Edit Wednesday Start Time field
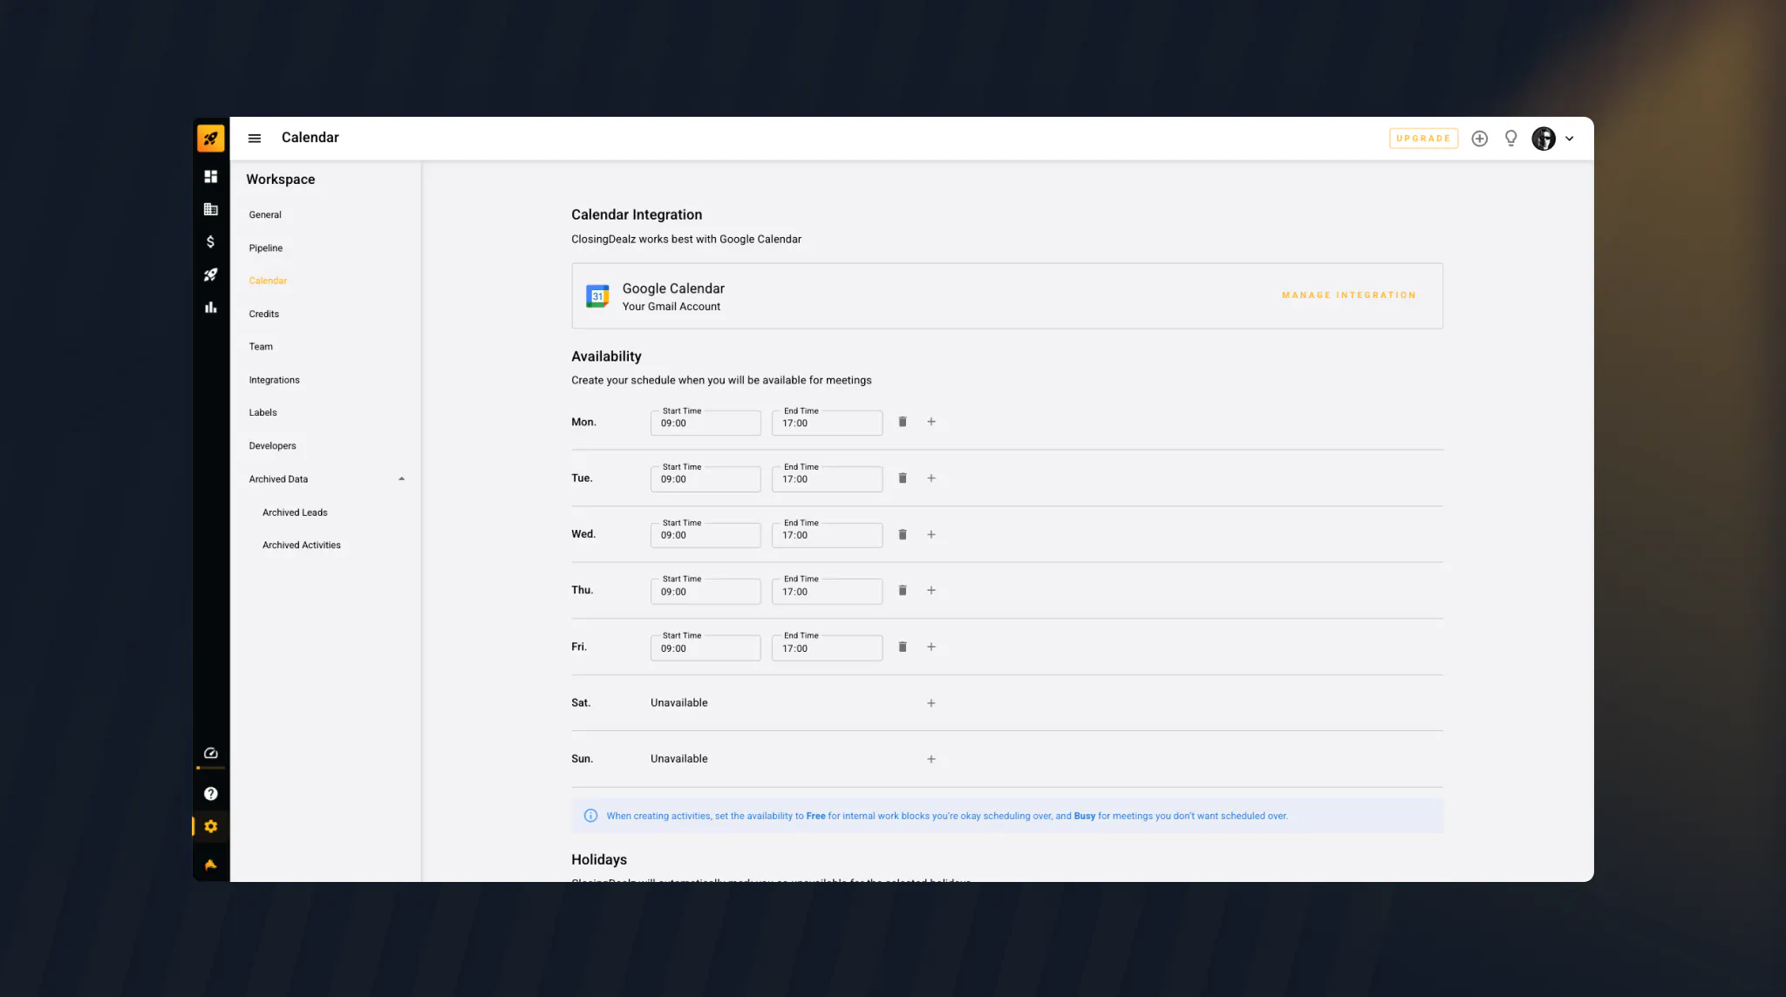 (x=706, y=535)
